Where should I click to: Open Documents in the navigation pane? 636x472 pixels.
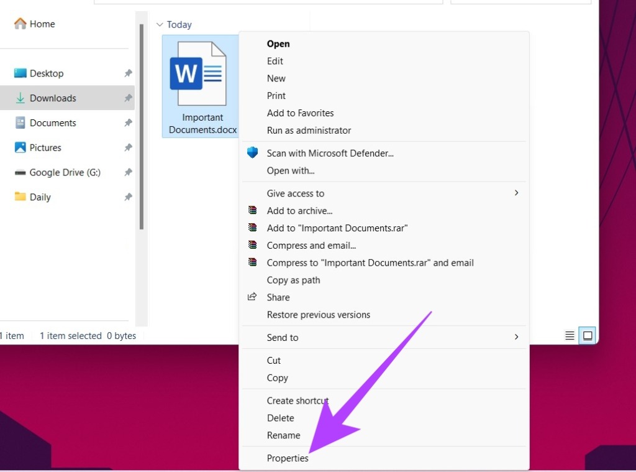[x=53, y=123]
